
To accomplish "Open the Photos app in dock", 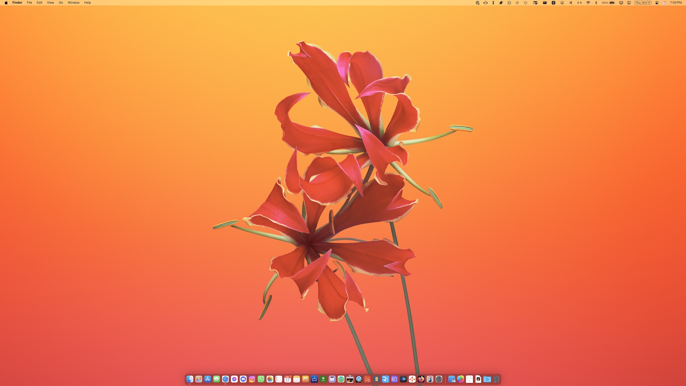I will (x=270, y=379).
